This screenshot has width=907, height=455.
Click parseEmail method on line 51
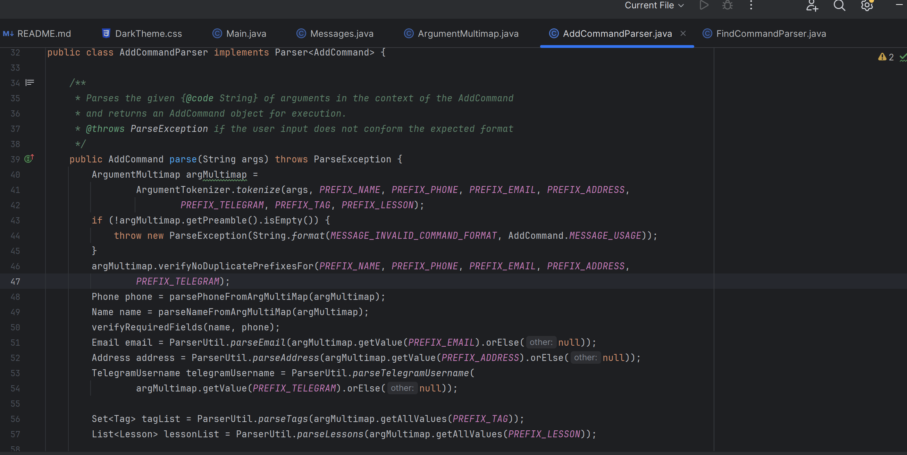tap(258, 342)
